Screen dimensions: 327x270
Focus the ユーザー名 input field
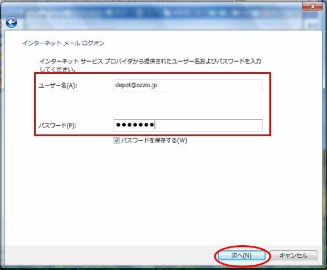[188, 85]
